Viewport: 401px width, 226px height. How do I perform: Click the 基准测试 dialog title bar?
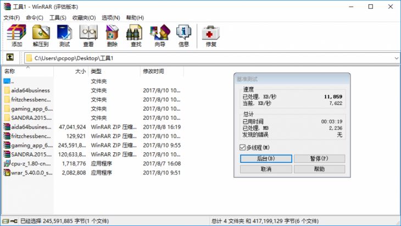click(292, 79)
